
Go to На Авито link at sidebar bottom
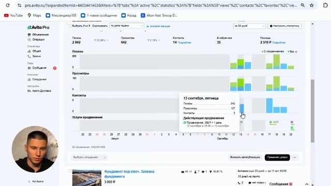coord(36,181)
